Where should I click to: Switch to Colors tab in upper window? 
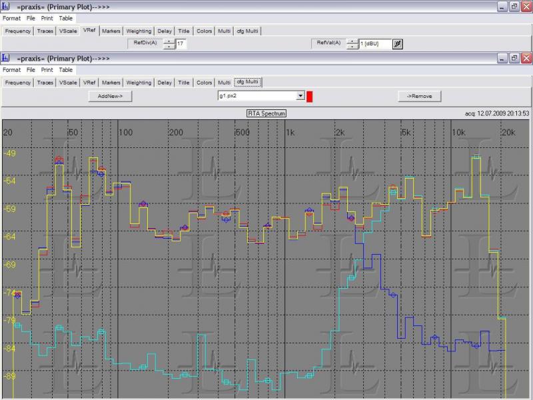205,31
